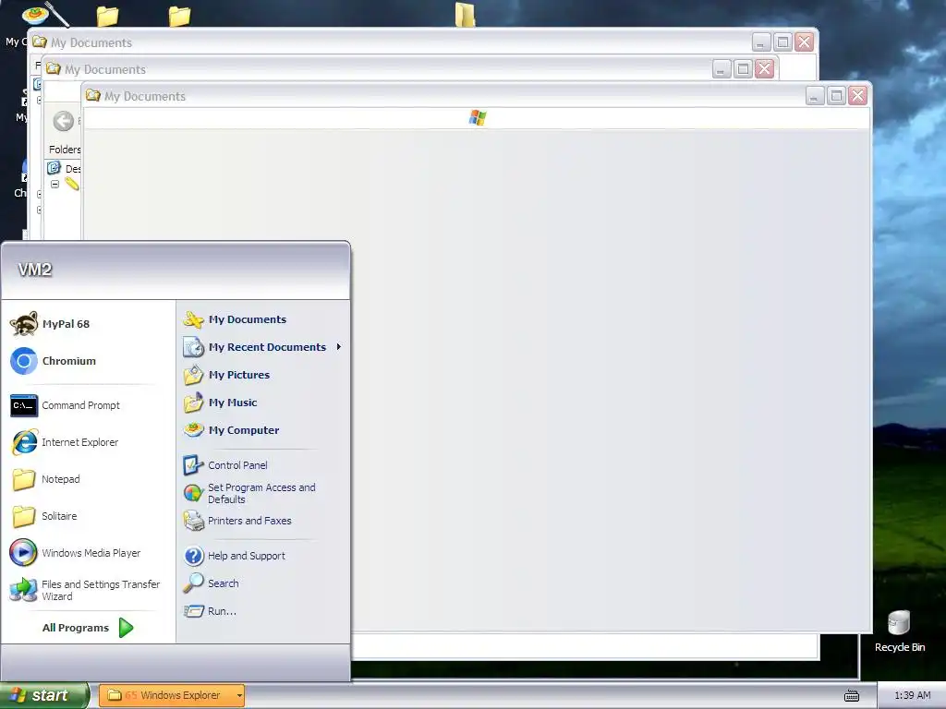This screenshot has height=709, width=946.
Task: Click the rear My Documents window title icon
Action: (40, 42)
